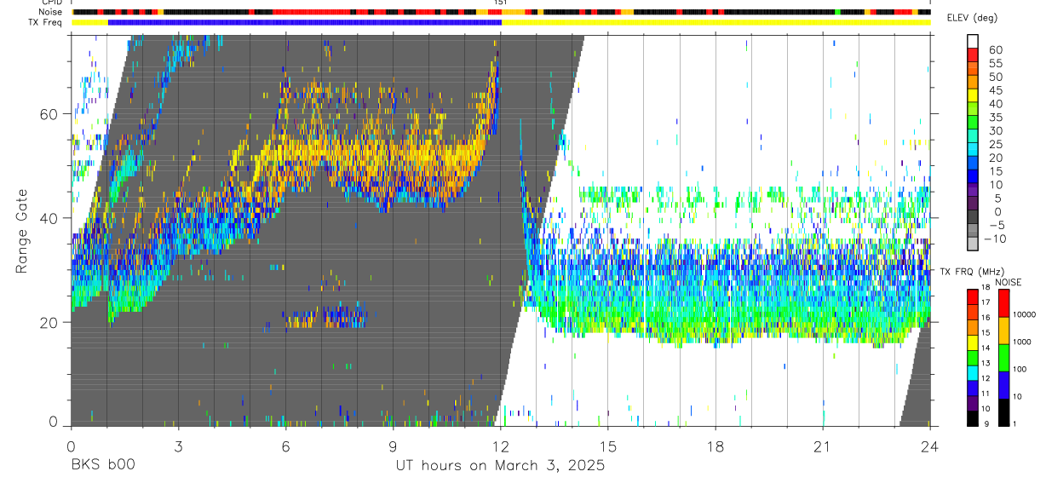Click the 'Range Gate' y-axis label
This screenshot has height=483, width=1046.
23,232
